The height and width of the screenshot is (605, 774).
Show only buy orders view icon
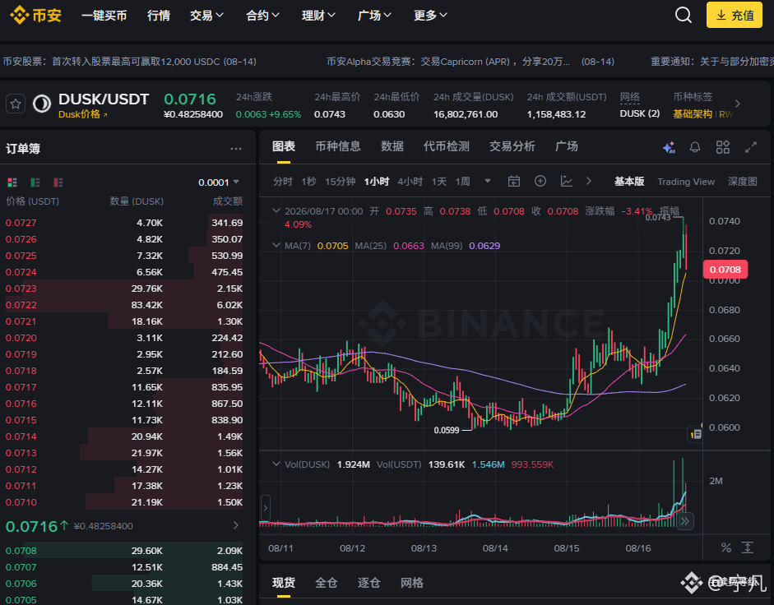pyautogui.click(x=35, y=182)
